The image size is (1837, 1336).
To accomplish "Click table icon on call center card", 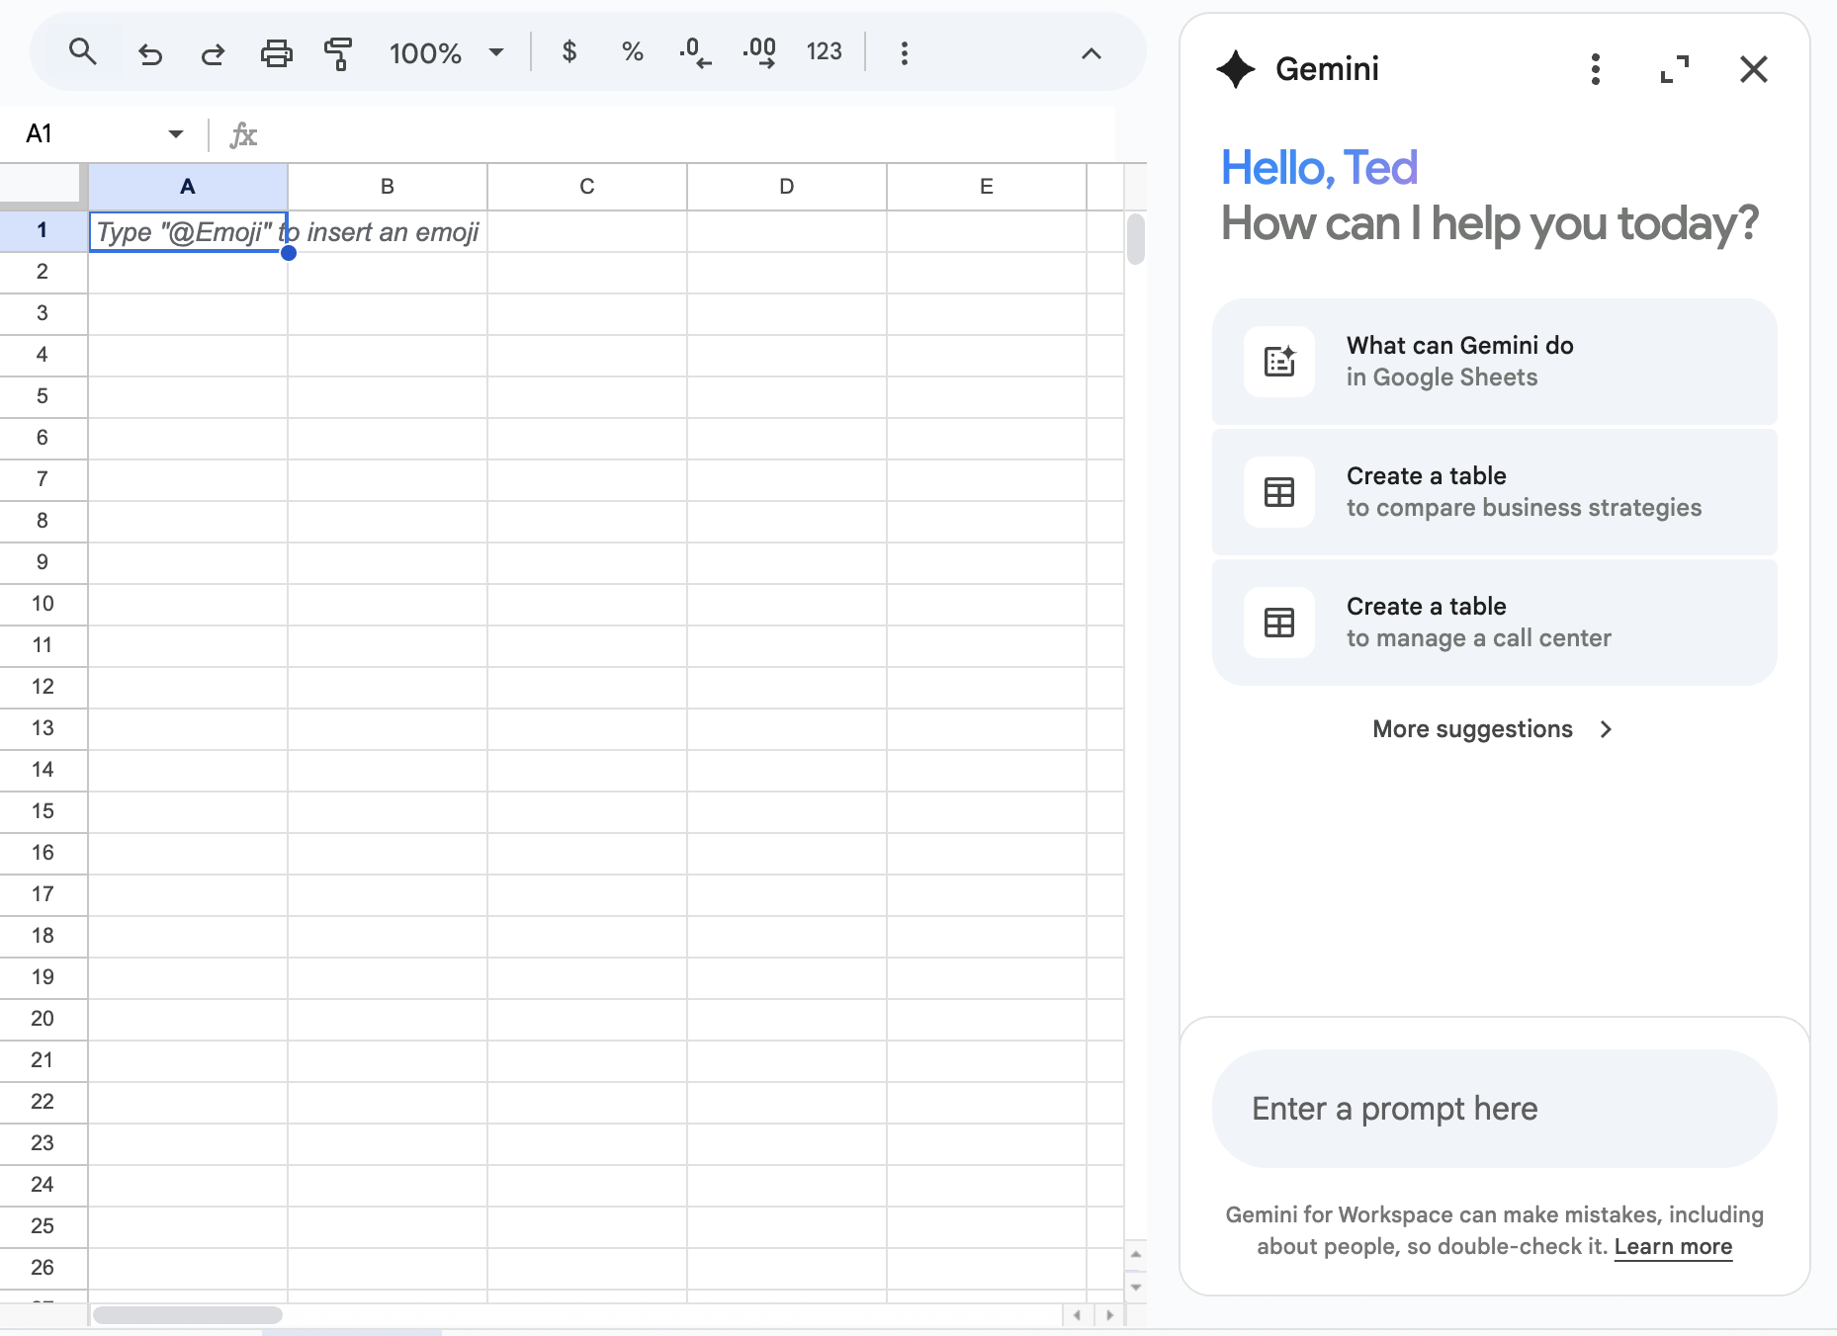I will [1279, 623].
